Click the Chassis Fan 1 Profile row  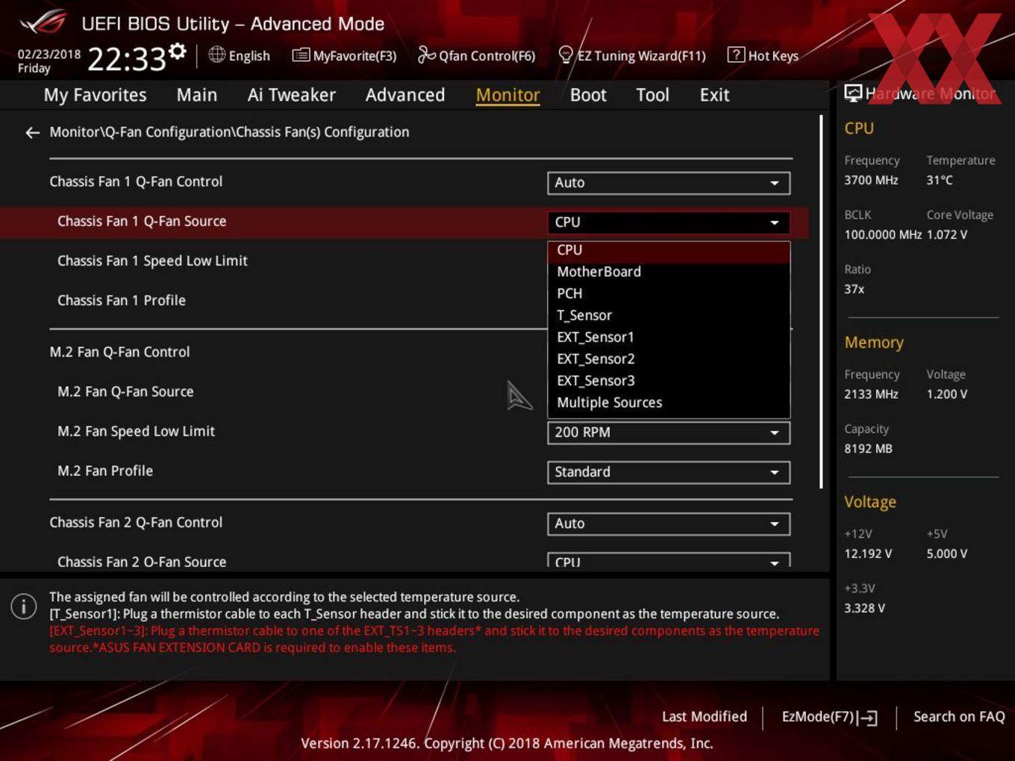click(404, 301)
